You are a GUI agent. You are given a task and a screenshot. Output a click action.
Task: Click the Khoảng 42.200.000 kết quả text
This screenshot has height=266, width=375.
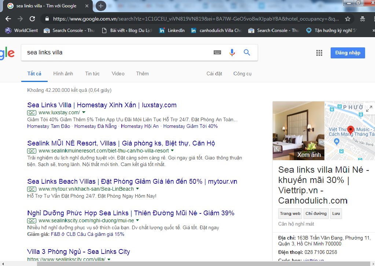point(69,90)
